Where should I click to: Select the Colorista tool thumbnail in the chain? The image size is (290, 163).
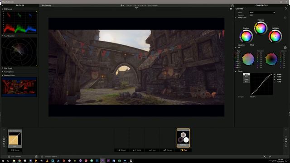coord(183,138)
